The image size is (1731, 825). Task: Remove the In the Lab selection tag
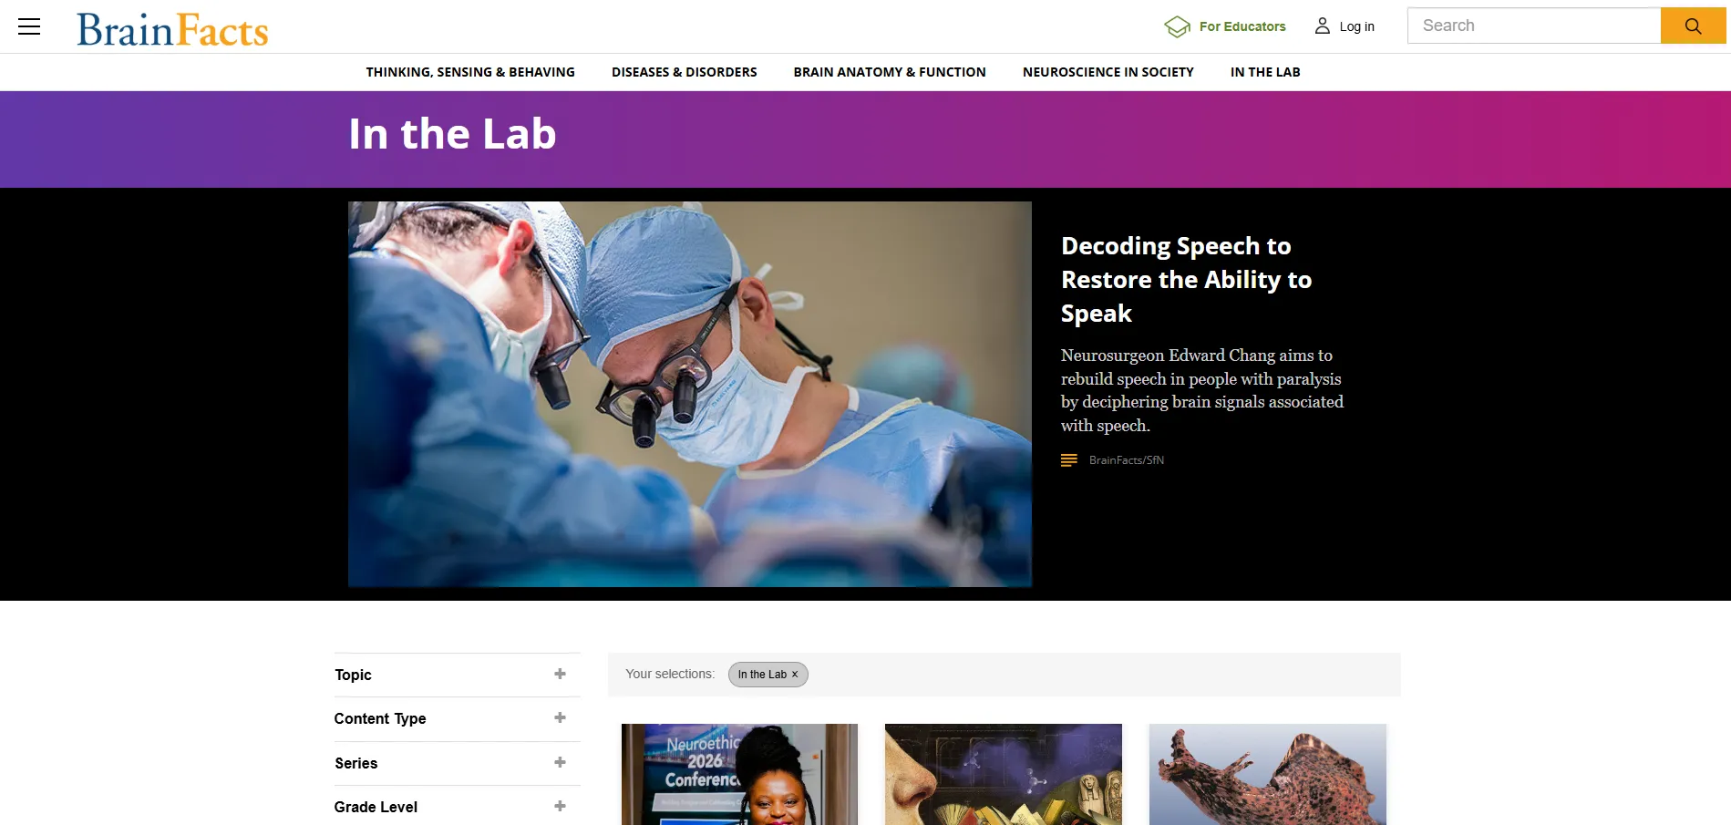(795, 675)
